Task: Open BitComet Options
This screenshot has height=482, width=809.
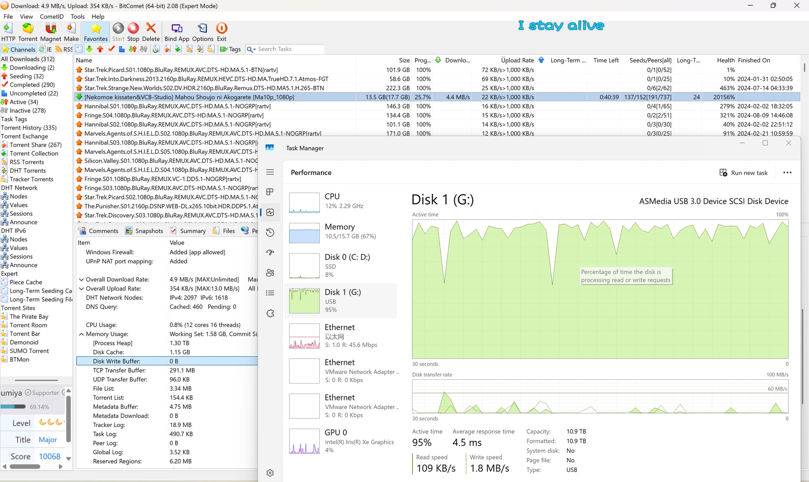Action: pos(203,32)
